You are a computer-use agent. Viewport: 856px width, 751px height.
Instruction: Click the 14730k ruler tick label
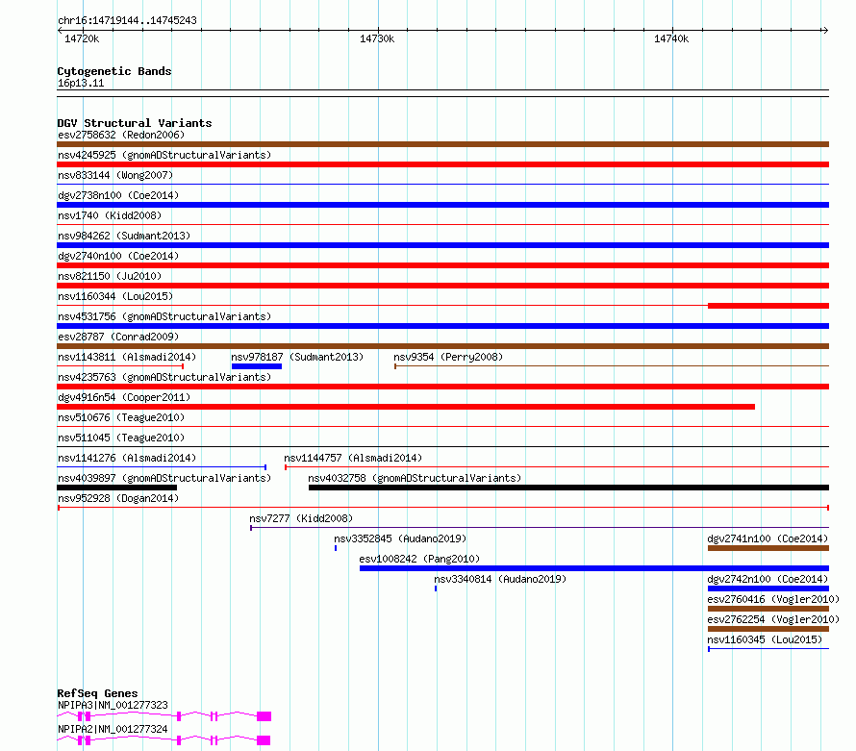click(377, 38)
